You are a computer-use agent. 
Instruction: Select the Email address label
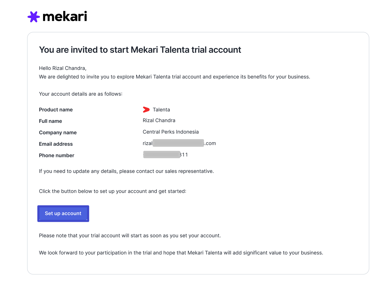56,144
